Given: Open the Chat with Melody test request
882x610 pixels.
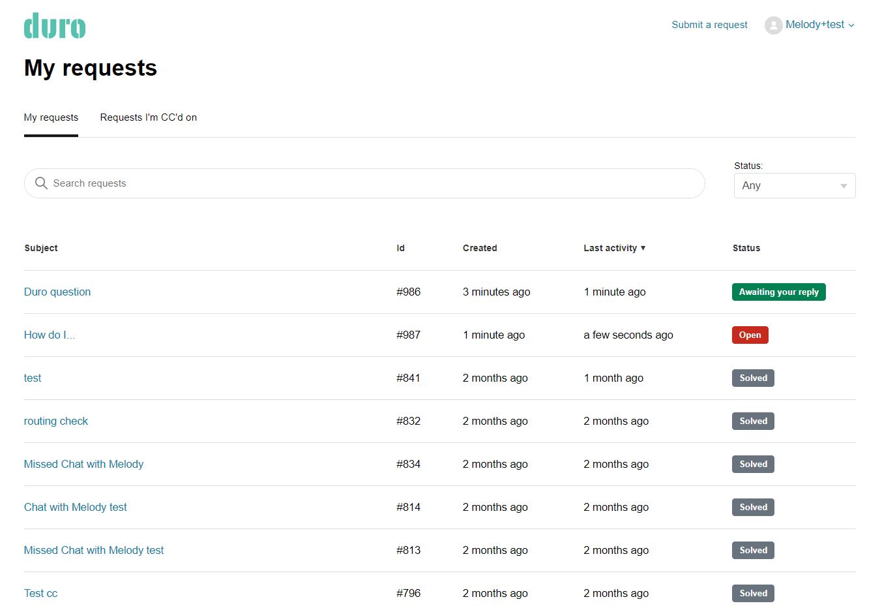Looking at the screenshot, I should pos(75,507).
